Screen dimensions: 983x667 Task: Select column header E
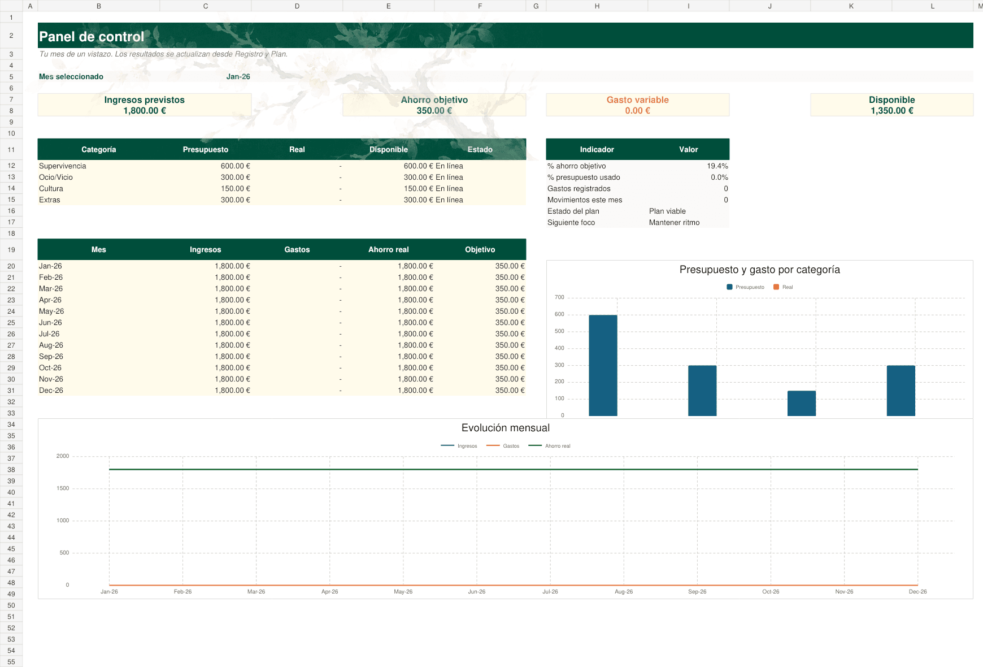coord(389,6)
